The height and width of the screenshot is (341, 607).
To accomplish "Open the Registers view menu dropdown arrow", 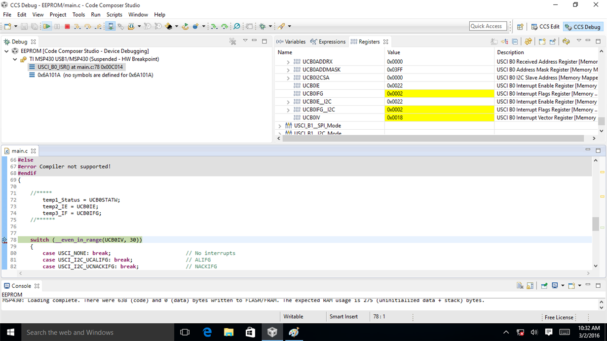I will (579, 41).
